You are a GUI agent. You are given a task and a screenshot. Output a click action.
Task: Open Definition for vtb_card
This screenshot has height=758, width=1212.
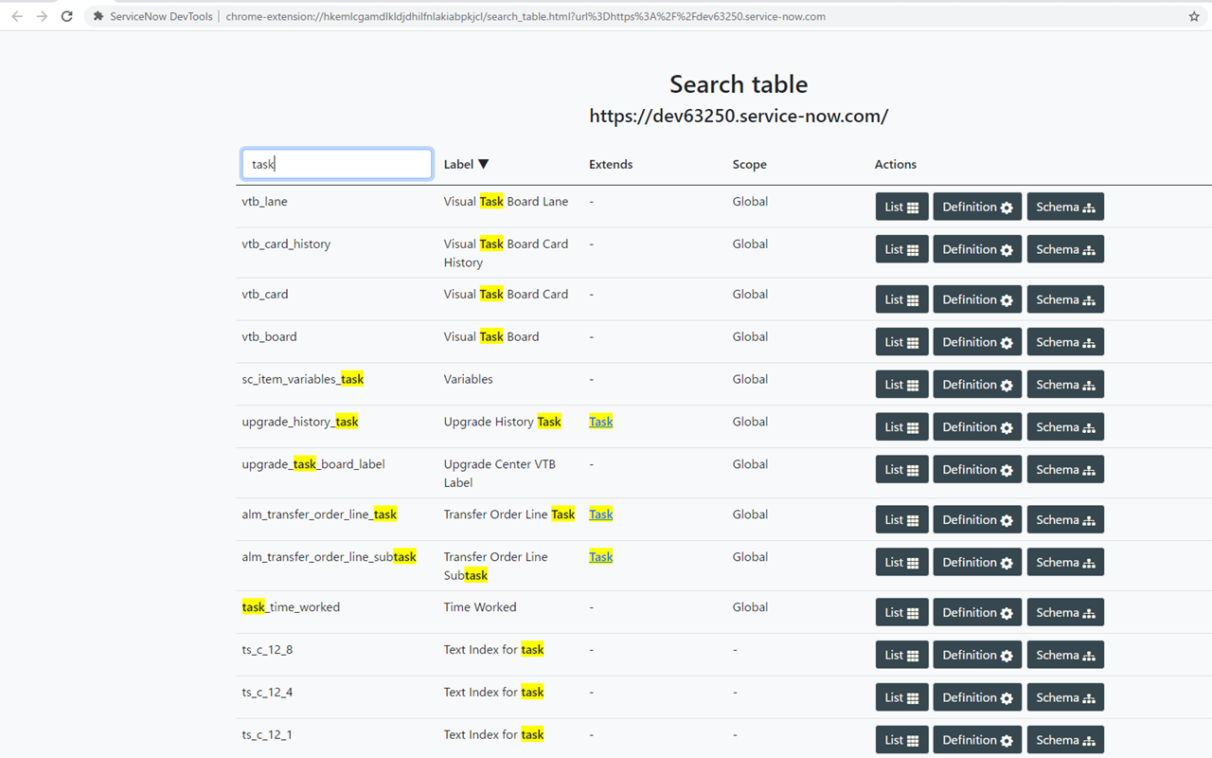[977, 299]
